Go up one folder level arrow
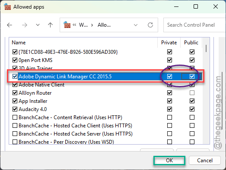This screenshot has height=170, width=226. click(x=50, y=25)
